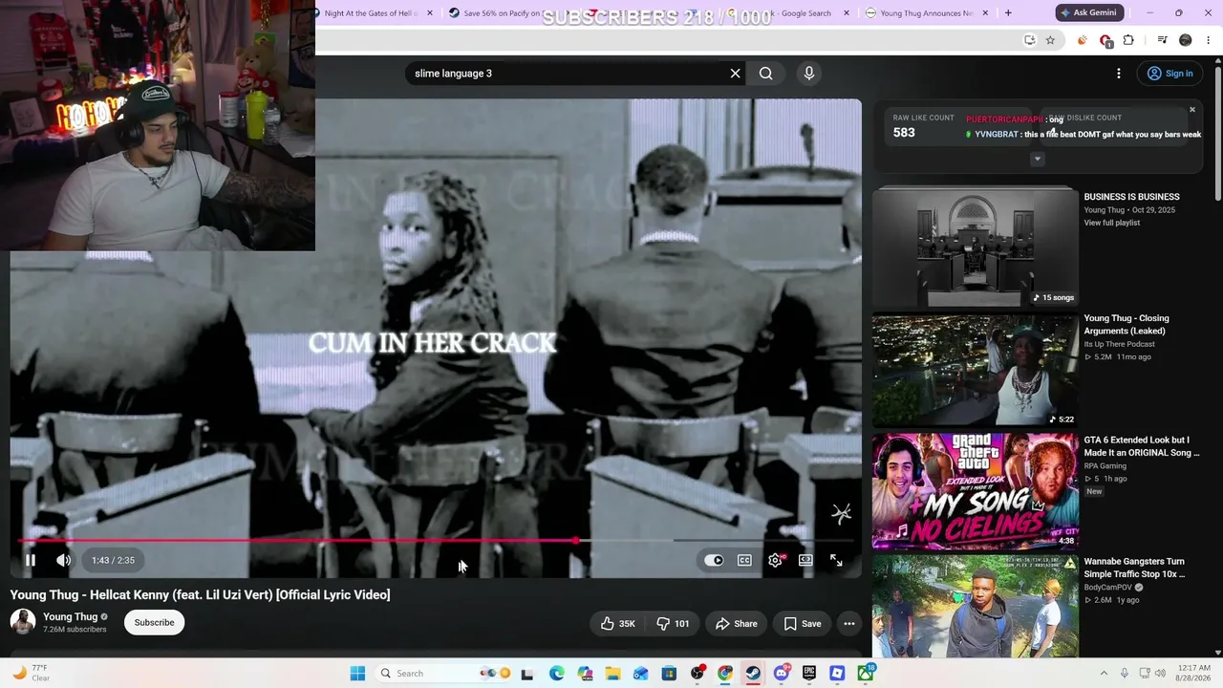Open the Chrome profile avatar
The height and width of the screenshot is (688, 1223).
(1186, 40)
